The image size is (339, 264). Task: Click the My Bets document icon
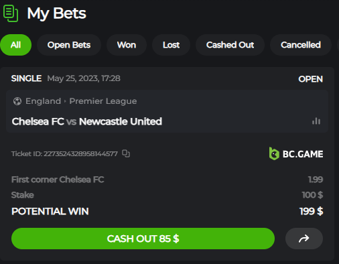(x=11, y=13)
